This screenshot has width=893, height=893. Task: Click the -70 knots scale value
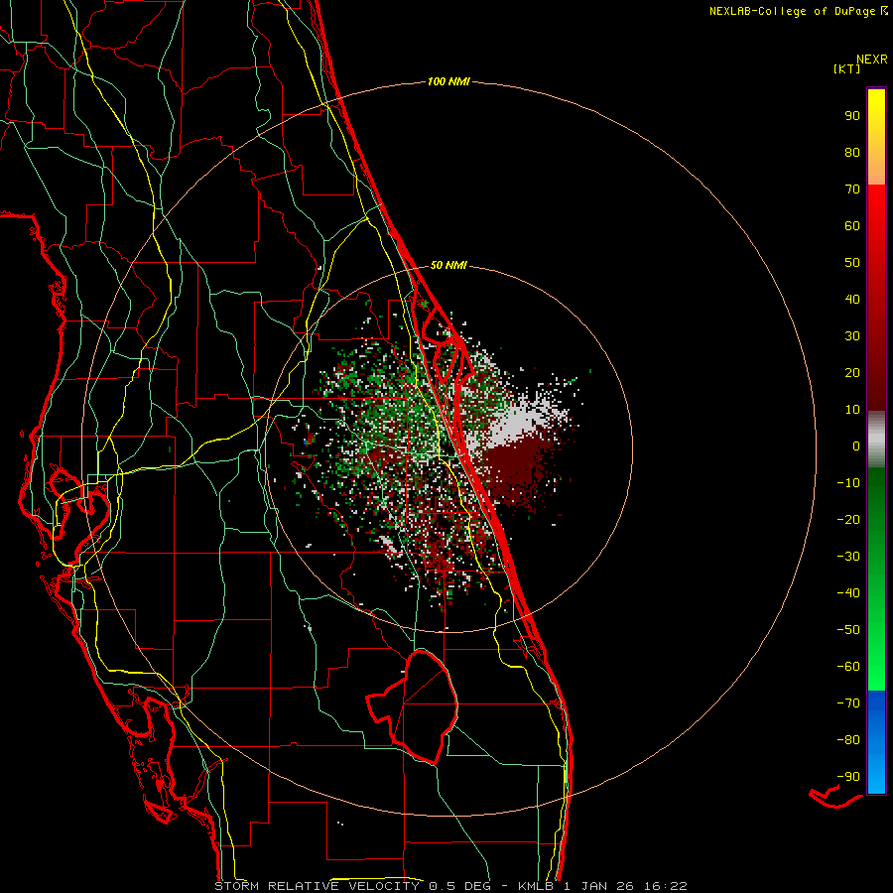[848, 702]
